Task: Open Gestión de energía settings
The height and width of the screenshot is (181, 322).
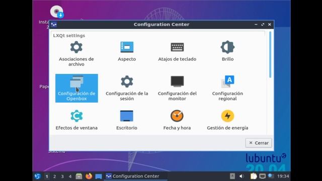Action: click(227, 120)
